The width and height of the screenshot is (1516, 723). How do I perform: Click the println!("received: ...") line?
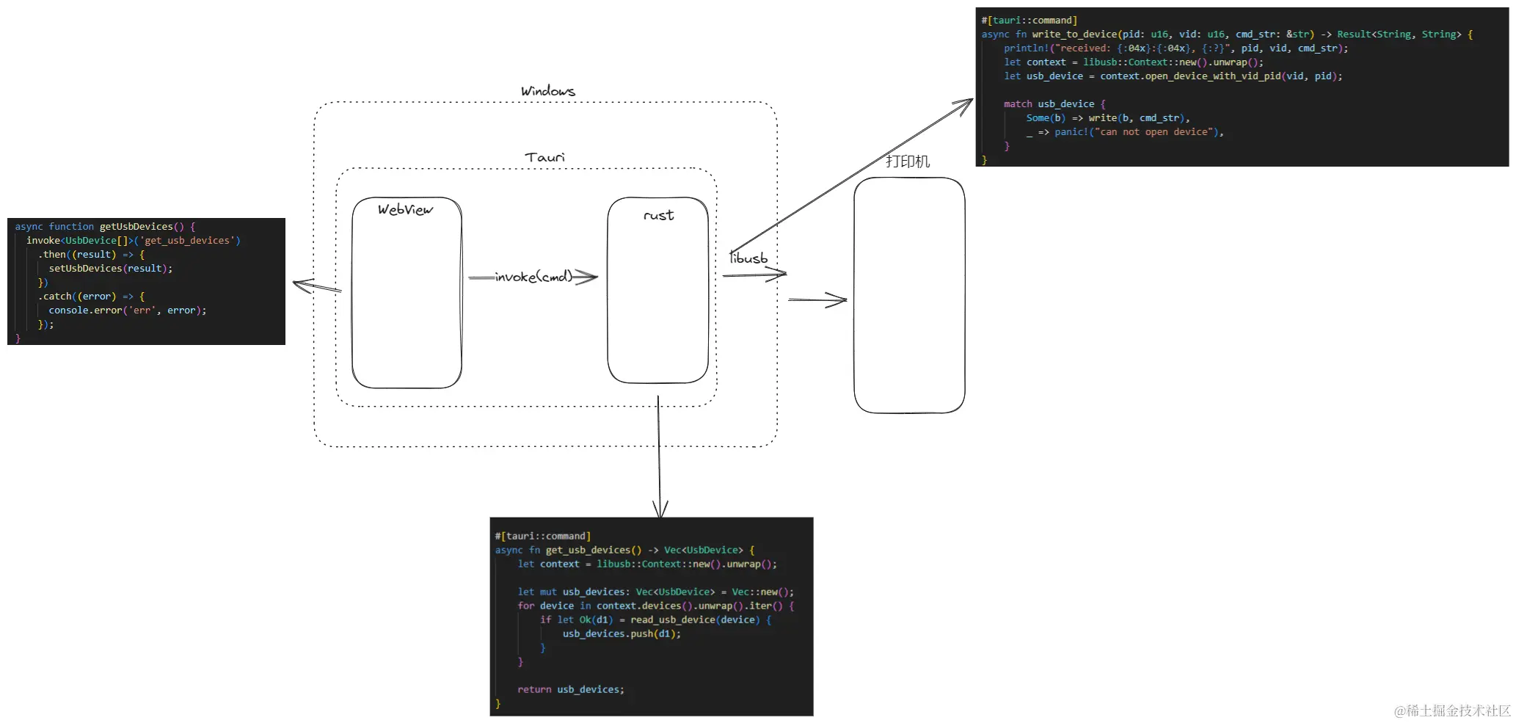1176,48
